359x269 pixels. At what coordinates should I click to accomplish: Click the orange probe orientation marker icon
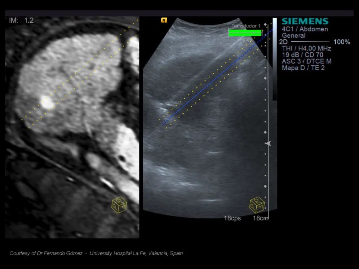[164, 20]
